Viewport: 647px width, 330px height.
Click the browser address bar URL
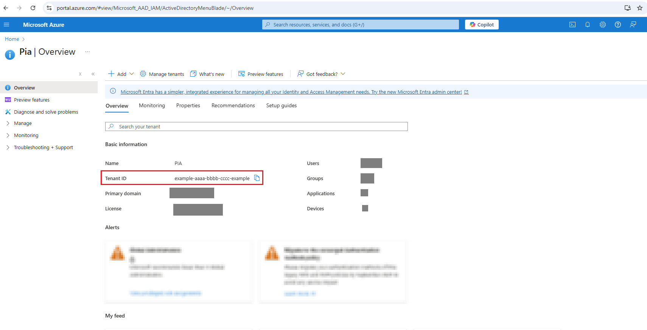[x=155, y=8]
